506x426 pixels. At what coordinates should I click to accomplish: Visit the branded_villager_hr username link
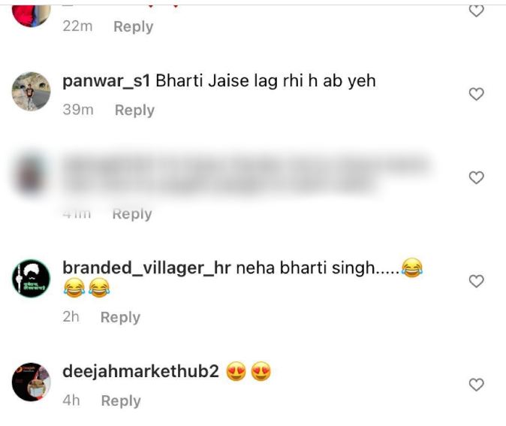[x=146, y=268]
